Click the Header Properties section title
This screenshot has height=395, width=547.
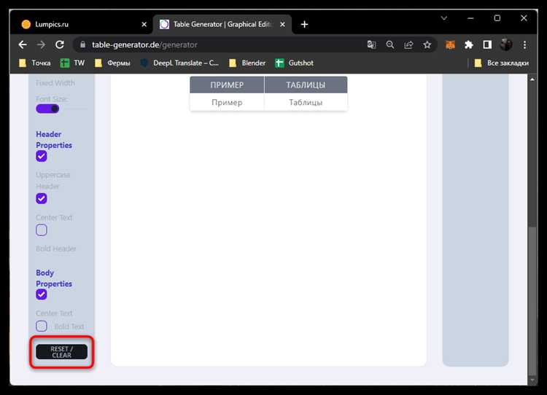click(54, 139)
